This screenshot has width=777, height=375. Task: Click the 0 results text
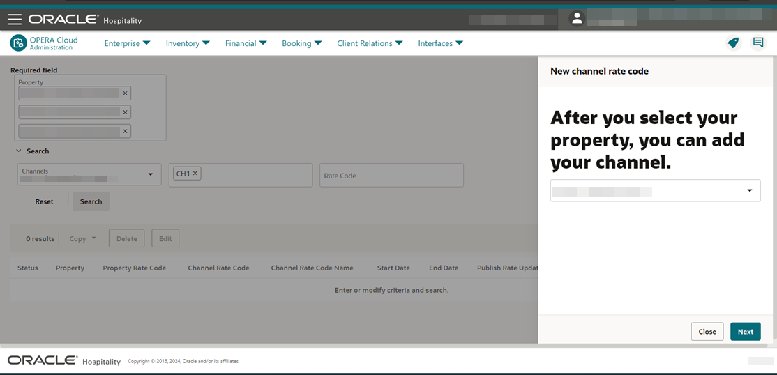click(40, 239)
